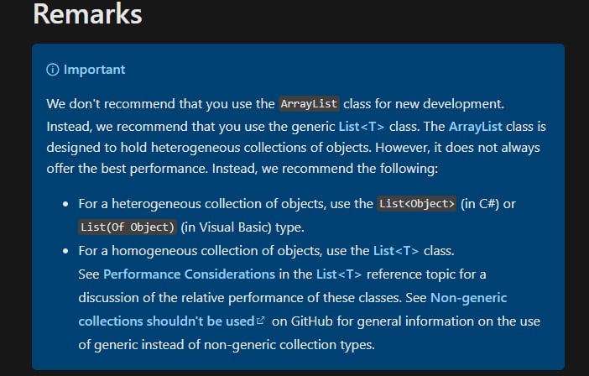The height and width of the screenshot is (376, 589).
Task: Click the info icon beside Important
Action: click(53, 70)
